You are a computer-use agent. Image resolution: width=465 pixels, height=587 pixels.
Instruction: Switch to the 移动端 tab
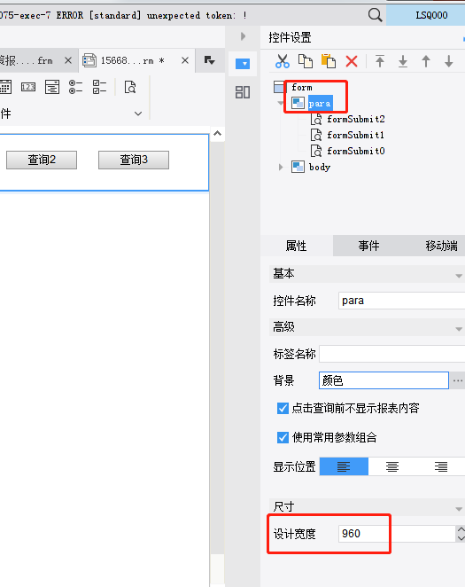441,246
